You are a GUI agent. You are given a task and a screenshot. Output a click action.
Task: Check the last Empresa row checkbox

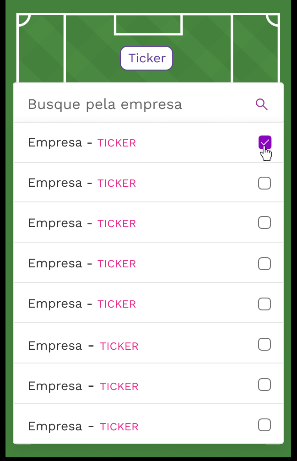tap(265, 425)
